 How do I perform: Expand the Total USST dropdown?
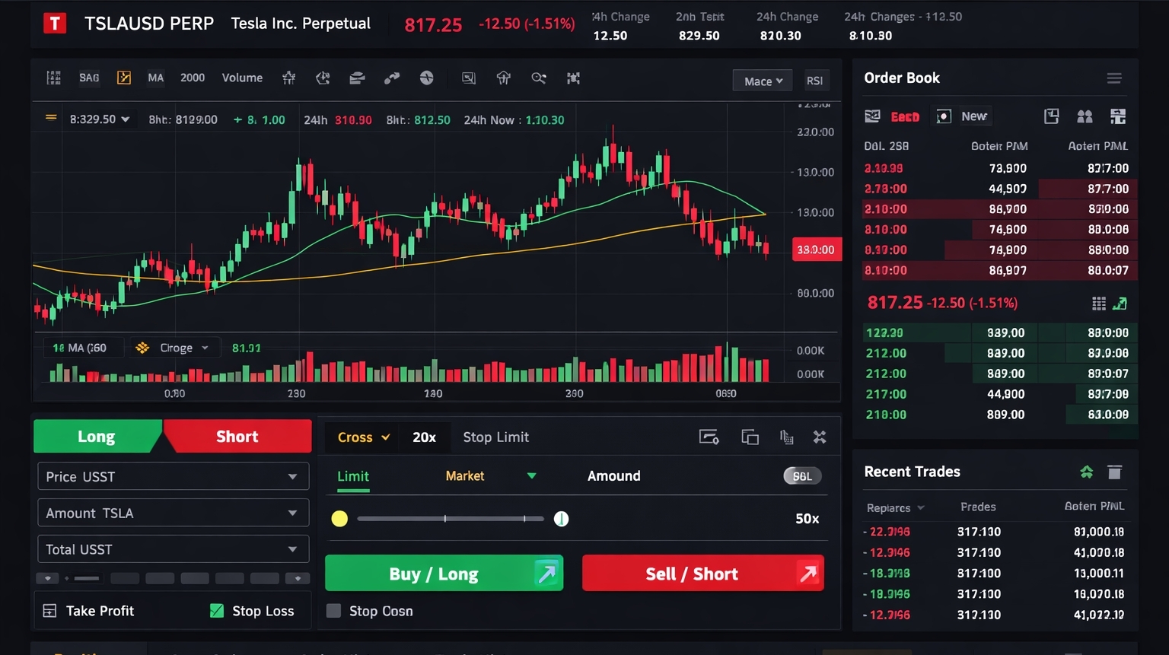[173, 549]
